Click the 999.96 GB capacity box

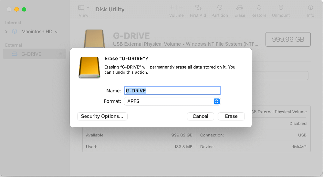tap(288, 39)
